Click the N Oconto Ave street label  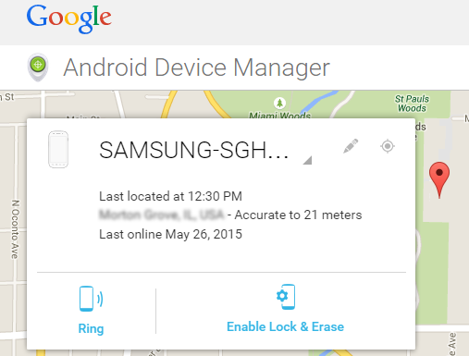pos(15,229)
